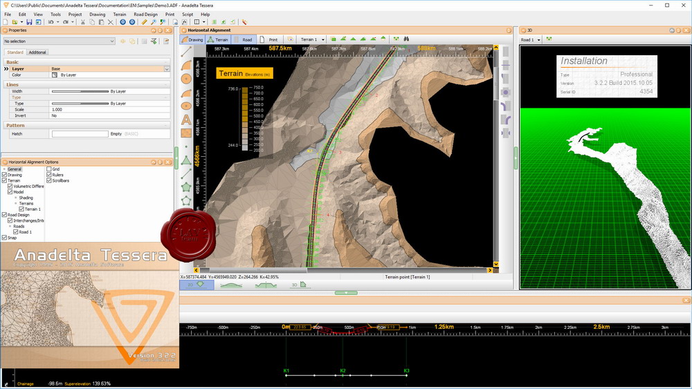The image size is (692, 389).
Task: Select the text 'A' tool
Action: point(186,120)
